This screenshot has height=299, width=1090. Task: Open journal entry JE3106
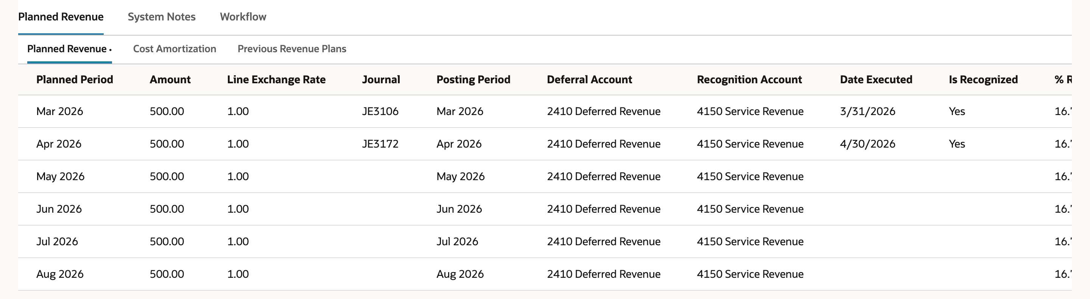[380, 111]
